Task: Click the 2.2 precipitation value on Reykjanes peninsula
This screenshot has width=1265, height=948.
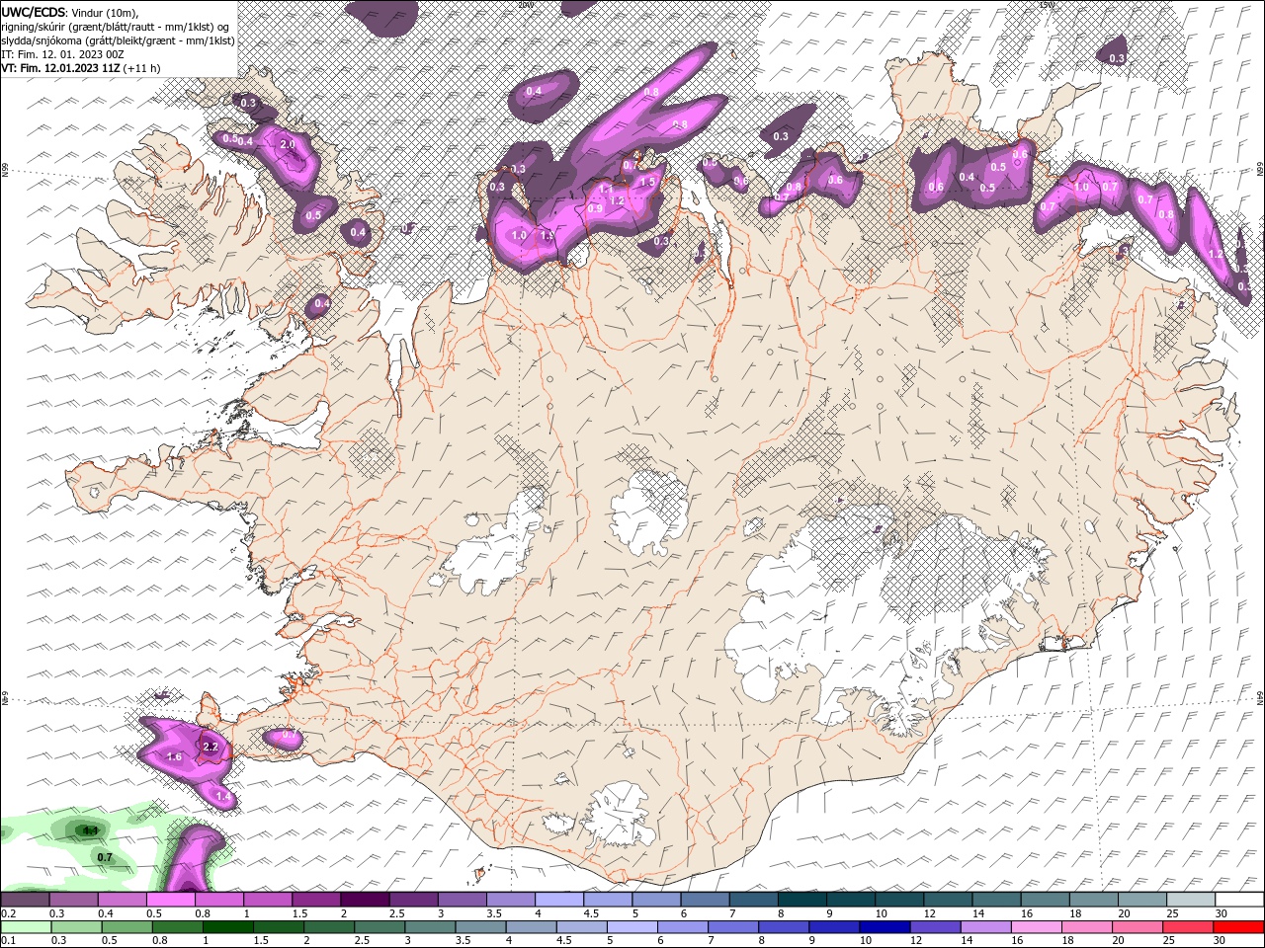Action: [211, 748]
